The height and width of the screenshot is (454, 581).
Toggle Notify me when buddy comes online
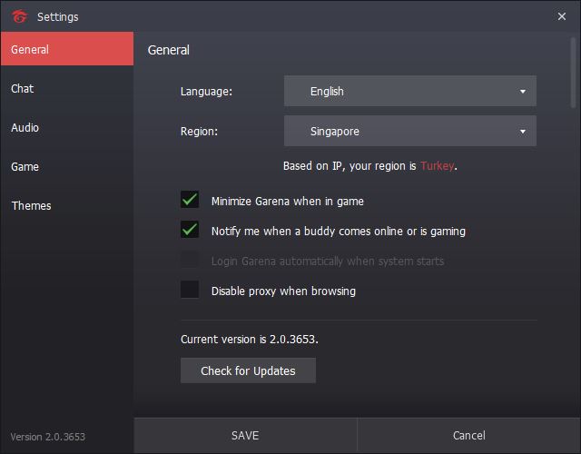tap(190, 230)
